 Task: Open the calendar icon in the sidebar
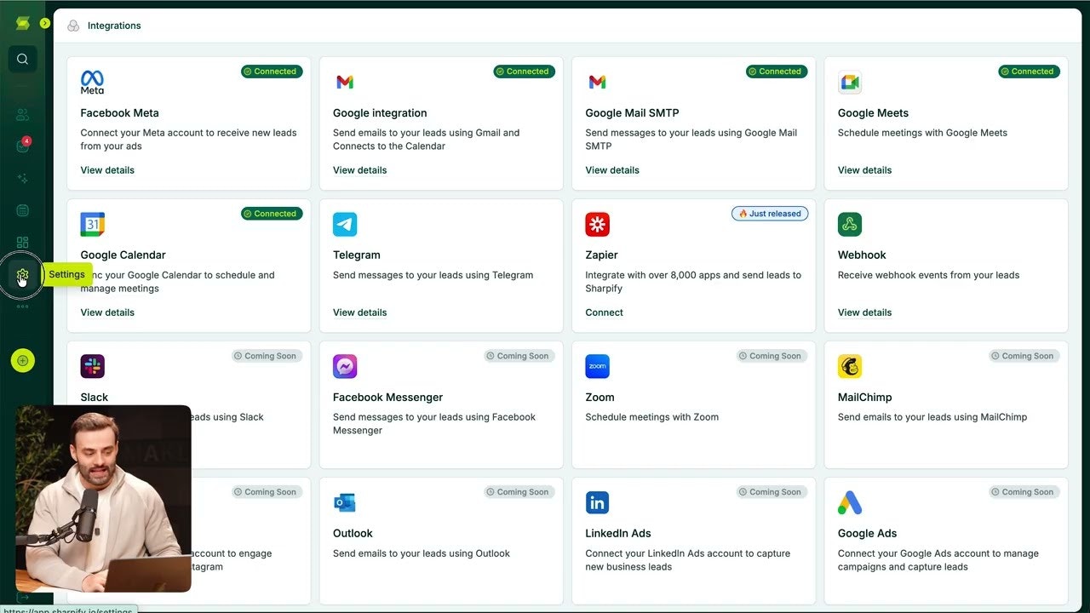23,210
